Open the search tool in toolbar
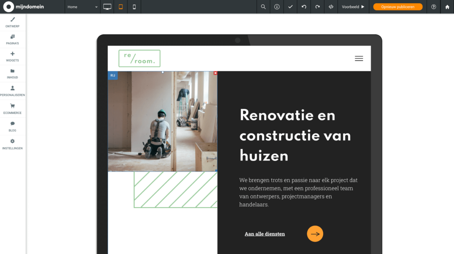The image size is (454, 254). point(263,7)
